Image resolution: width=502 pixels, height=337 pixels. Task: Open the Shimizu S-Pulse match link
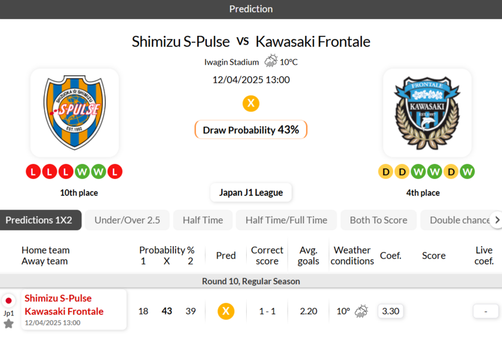58,298
